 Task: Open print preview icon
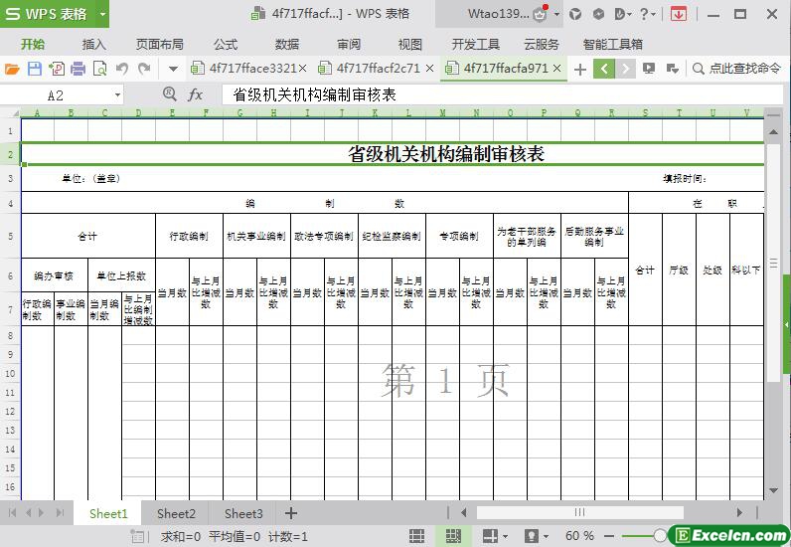[100, 69]
